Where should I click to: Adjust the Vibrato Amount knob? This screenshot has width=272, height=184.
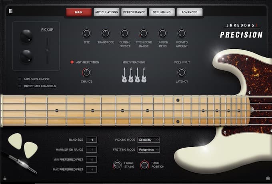182,33
